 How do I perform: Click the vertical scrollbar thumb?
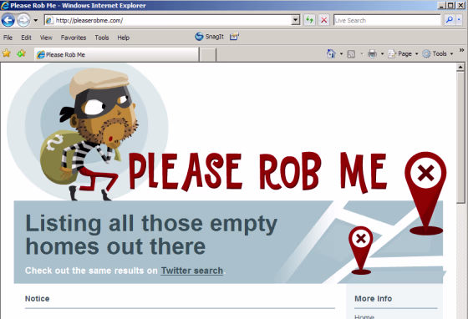[460, 137]
